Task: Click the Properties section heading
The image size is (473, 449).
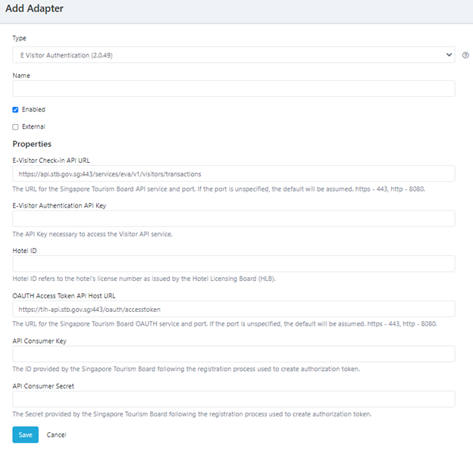Action: click(32, 144)
